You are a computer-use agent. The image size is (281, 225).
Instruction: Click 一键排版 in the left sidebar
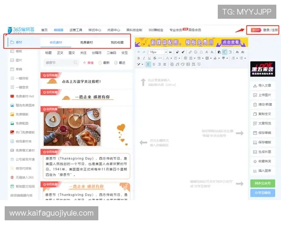pos(19,78)
